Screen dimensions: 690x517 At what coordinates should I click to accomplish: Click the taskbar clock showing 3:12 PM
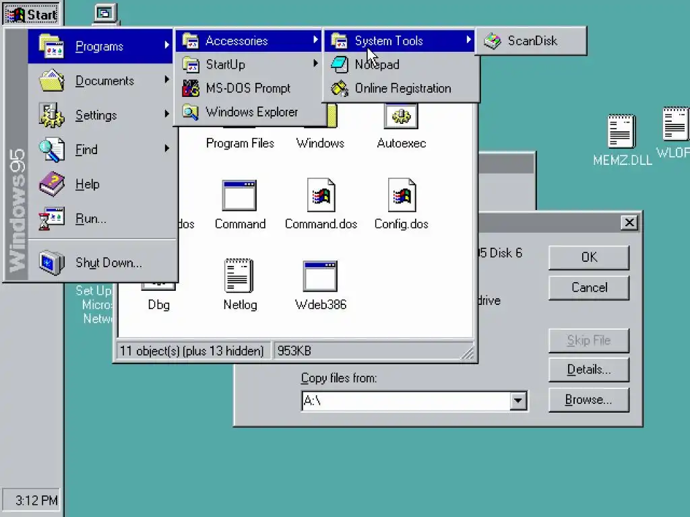(31, 500)
